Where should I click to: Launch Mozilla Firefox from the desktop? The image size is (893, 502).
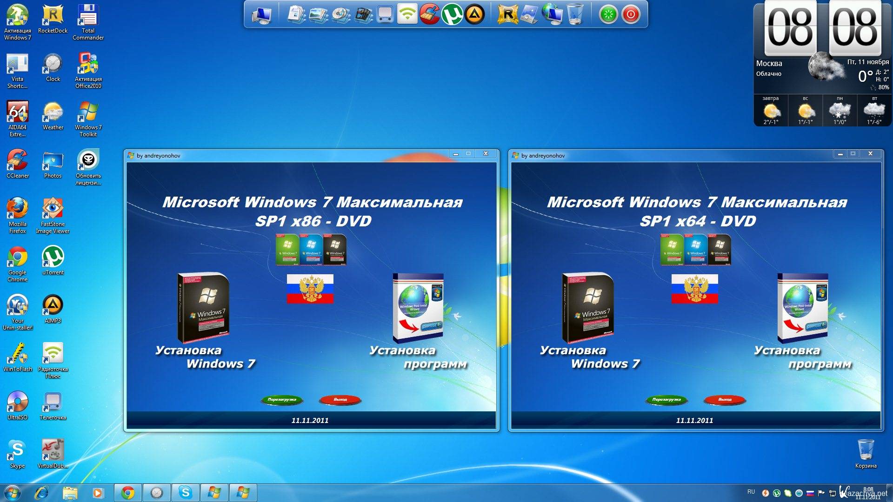17,216
